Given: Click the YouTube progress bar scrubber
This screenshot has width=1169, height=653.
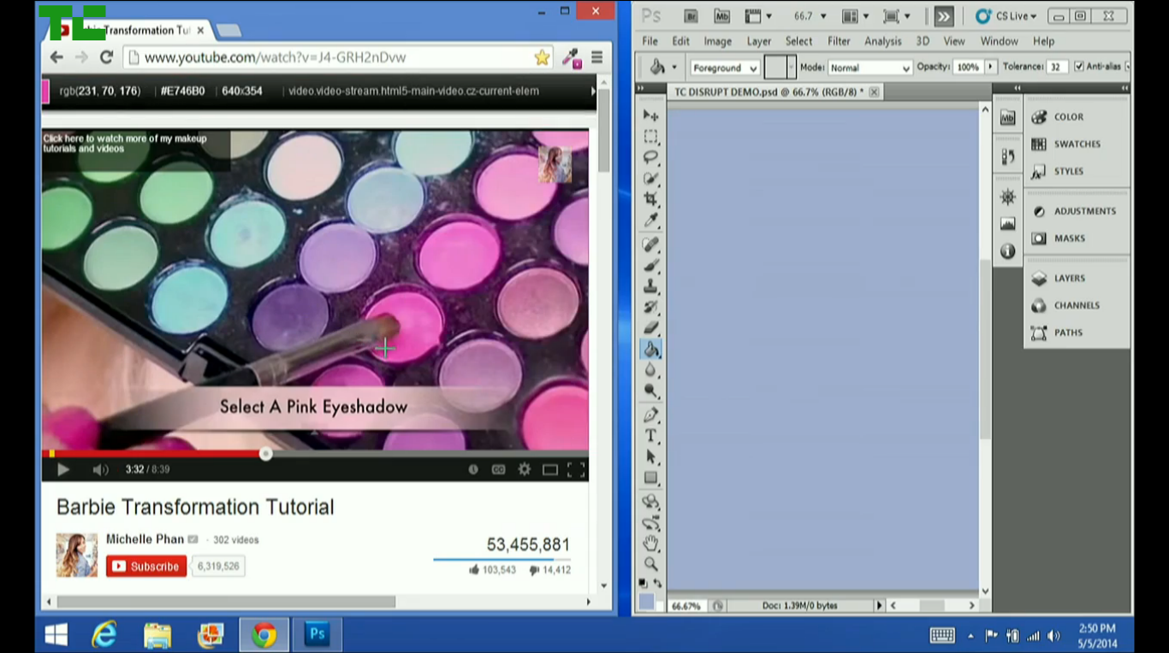Looking at the screenshot, I should point(266,454).
